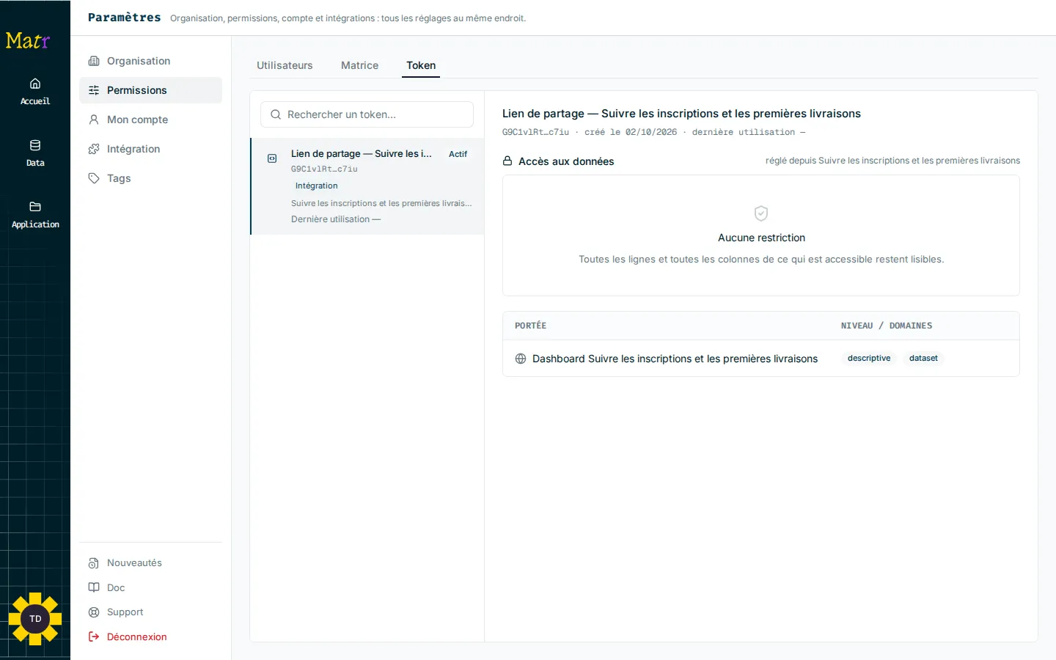Click the lock icon by Accès aux données

(507, 161)
